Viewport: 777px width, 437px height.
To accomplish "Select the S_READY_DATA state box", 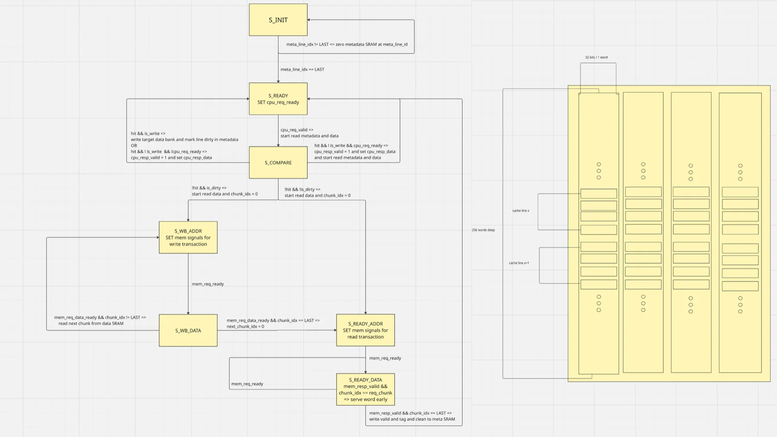I will (366, 389).
